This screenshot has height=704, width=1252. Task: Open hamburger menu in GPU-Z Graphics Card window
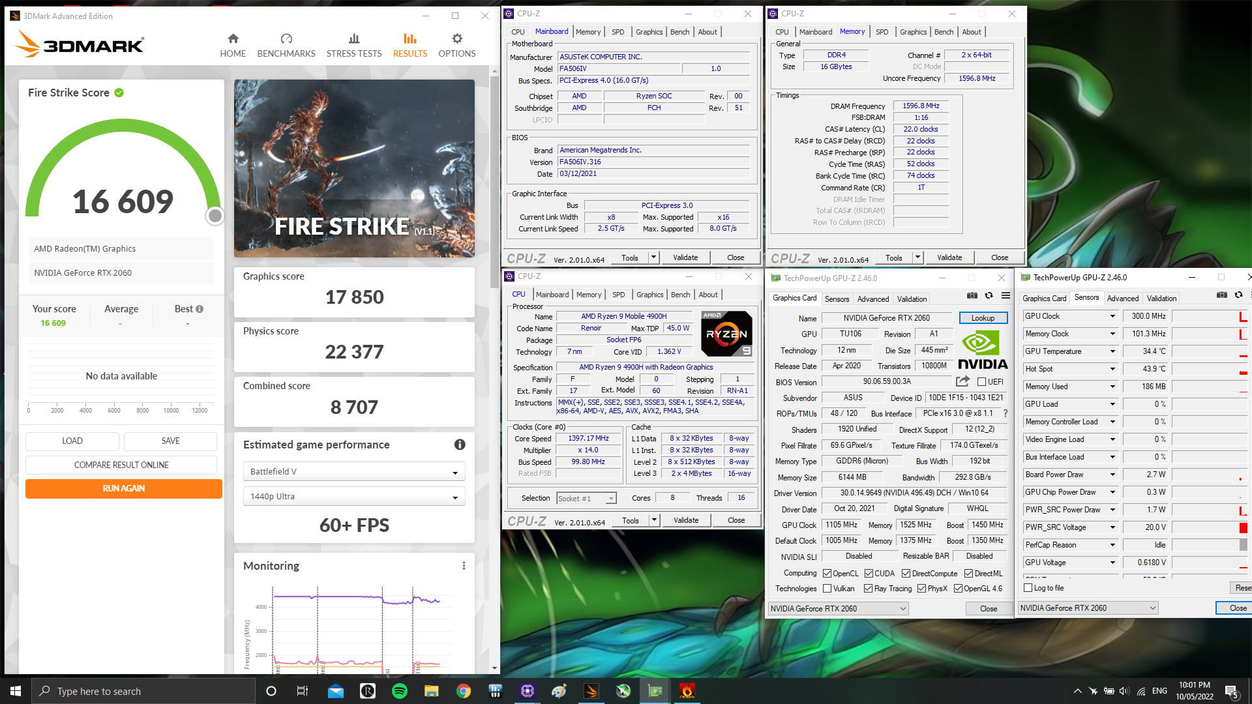tap(1006, 295)
